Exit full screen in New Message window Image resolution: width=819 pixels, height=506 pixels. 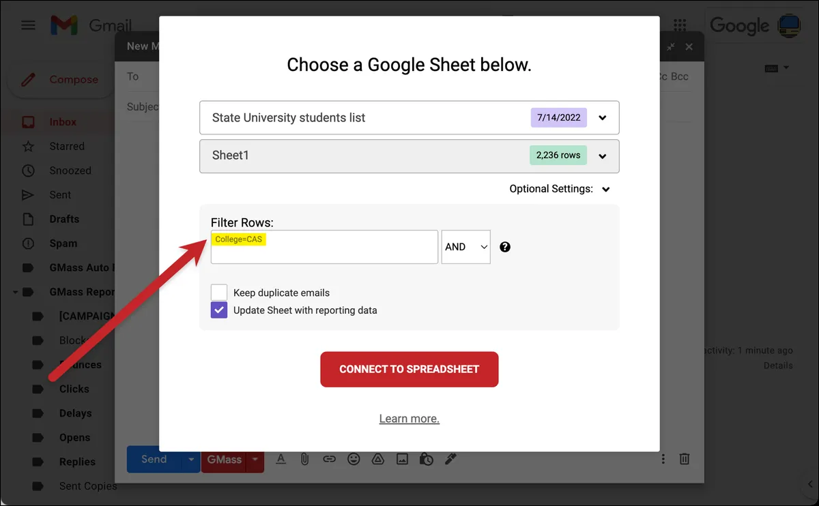(x=671, y=46)
